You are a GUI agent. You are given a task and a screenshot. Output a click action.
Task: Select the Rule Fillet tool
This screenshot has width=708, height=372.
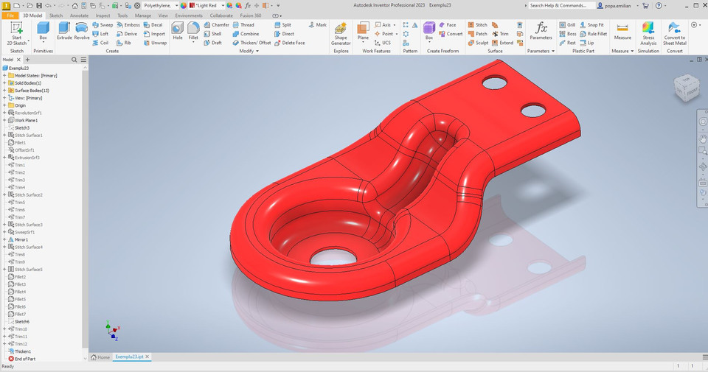click(x=593, y=34)
